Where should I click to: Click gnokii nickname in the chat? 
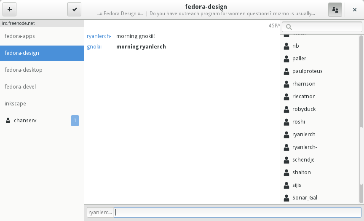pos(94,47)
